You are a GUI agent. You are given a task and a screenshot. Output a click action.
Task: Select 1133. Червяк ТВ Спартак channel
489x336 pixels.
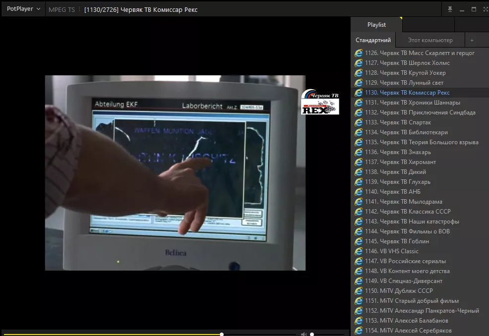(x=420, y=122)
